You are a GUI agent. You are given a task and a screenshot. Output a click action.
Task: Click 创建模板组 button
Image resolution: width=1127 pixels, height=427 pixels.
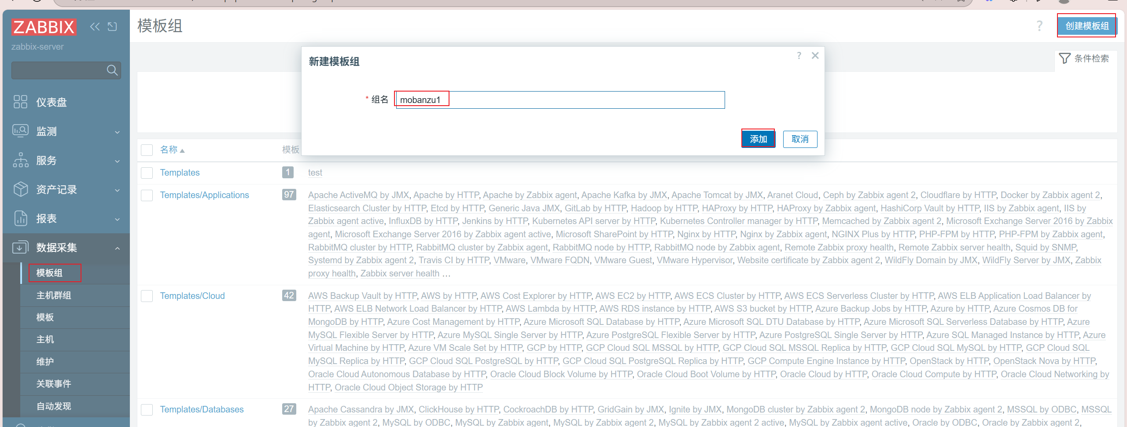[1087, 26]
